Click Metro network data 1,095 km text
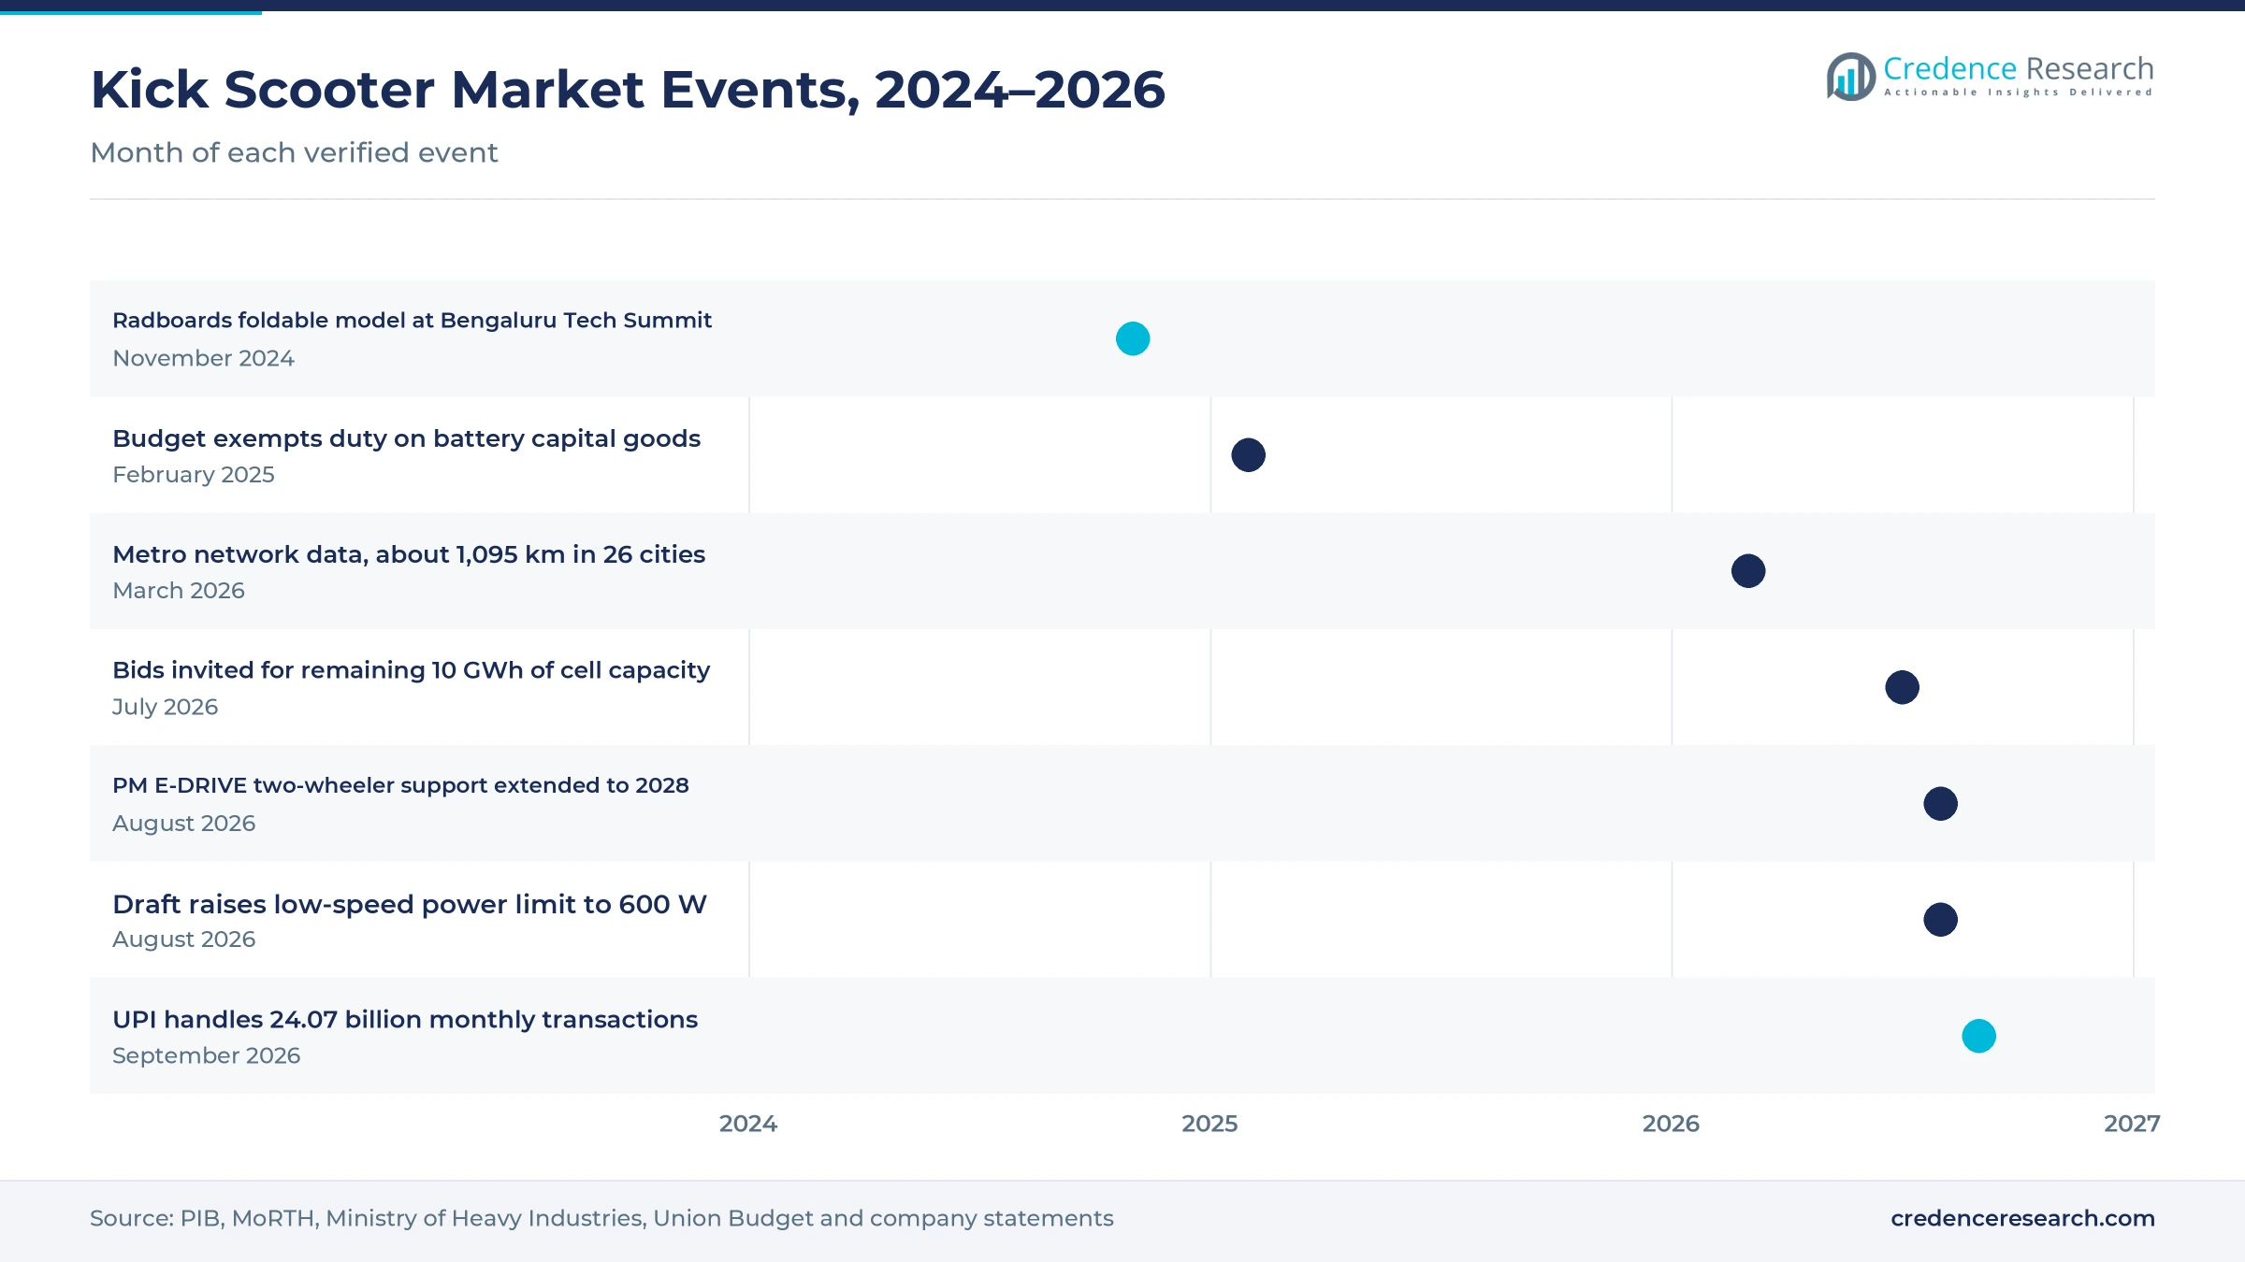This screenshot has width=2245, height=1262. 409,554
